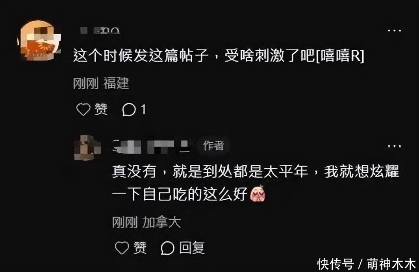419x272 pixels.
Task: Open more options for the first comment
Action: [395, 31]
